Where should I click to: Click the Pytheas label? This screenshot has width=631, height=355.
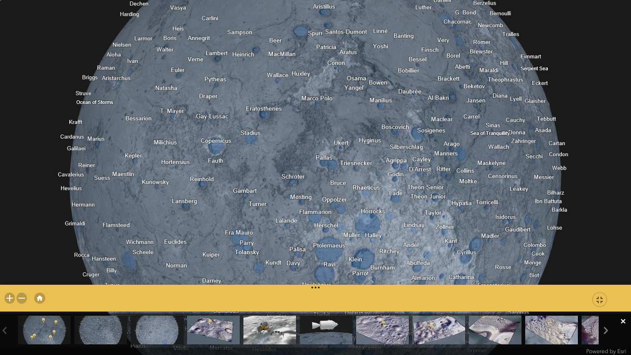pyautogui.click(x=215, y=80)
